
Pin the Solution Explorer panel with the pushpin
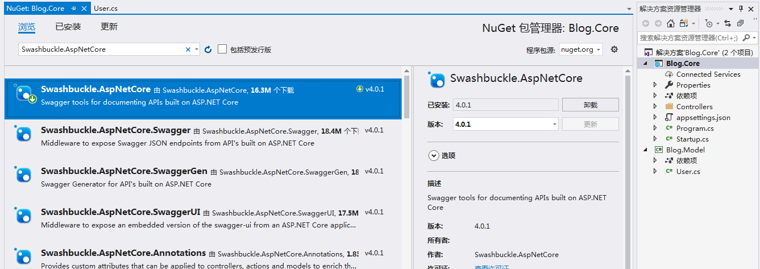[x=741, y=9]
